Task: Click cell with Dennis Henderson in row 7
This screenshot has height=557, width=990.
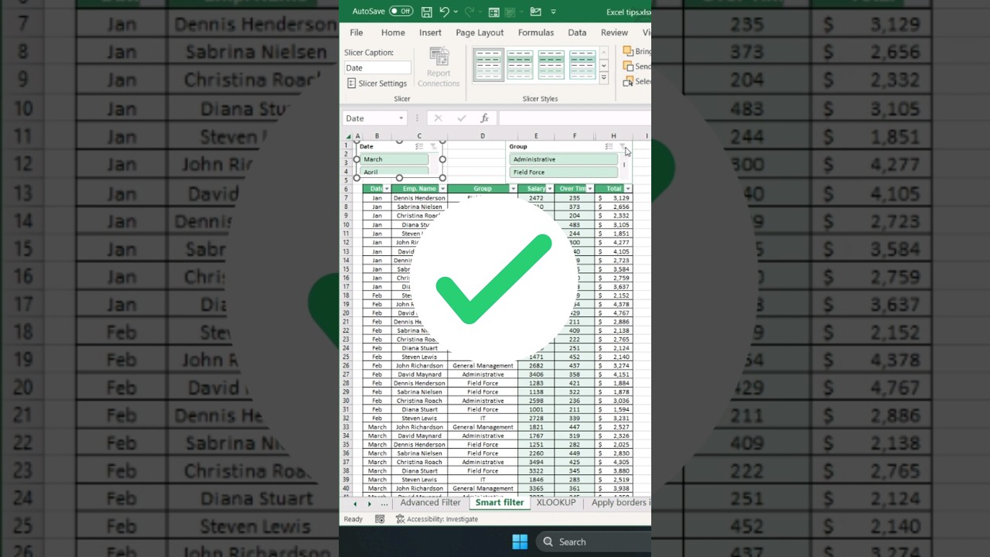Action: point(419,198)
